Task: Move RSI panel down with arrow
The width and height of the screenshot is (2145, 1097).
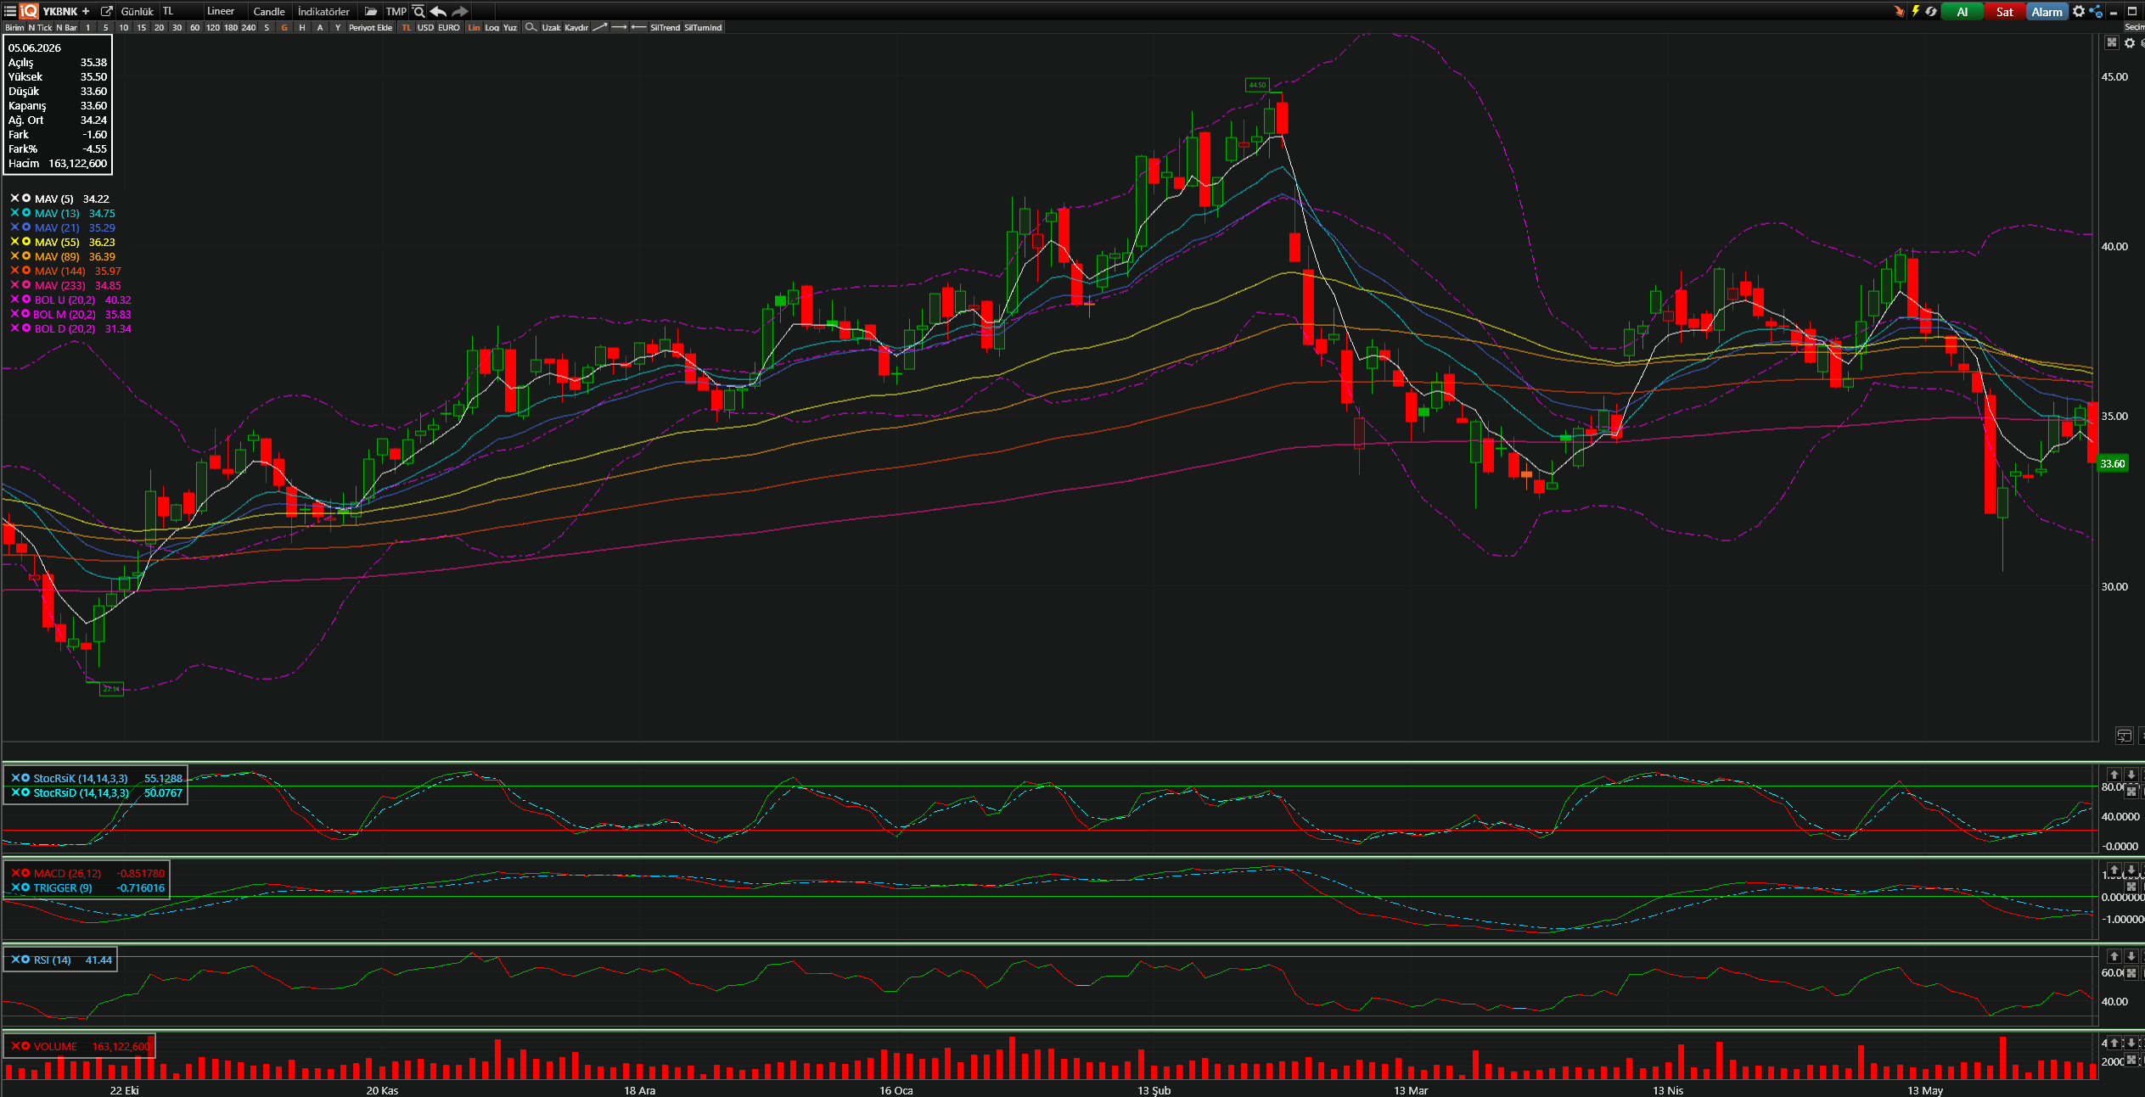Action: tap(2131, 956)
